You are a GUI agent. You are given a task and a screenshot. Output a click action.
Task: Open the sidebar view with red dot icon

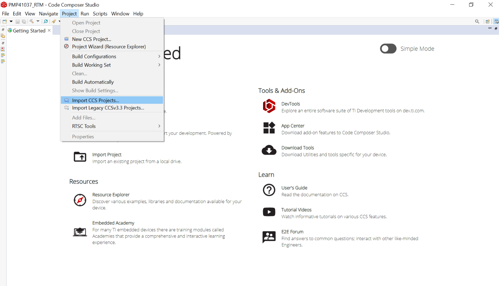[3, 49]
